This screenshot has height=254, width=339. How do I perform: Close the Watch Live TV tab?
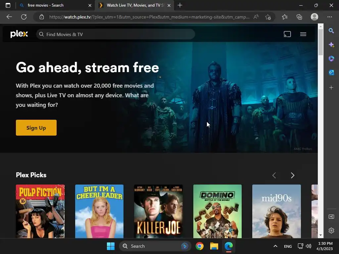pos(169,5)
